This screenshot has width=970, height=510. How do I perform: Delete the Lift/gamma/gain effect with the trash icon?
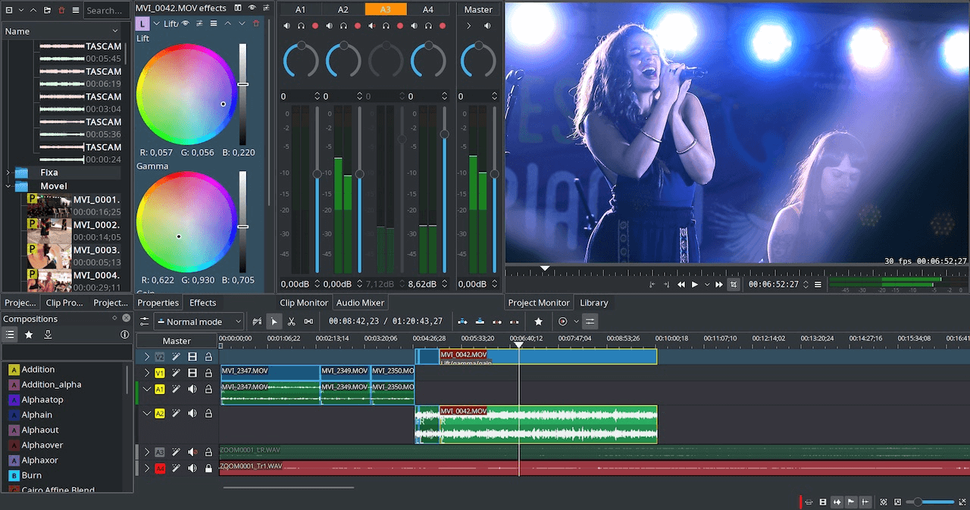pos(256,23)
